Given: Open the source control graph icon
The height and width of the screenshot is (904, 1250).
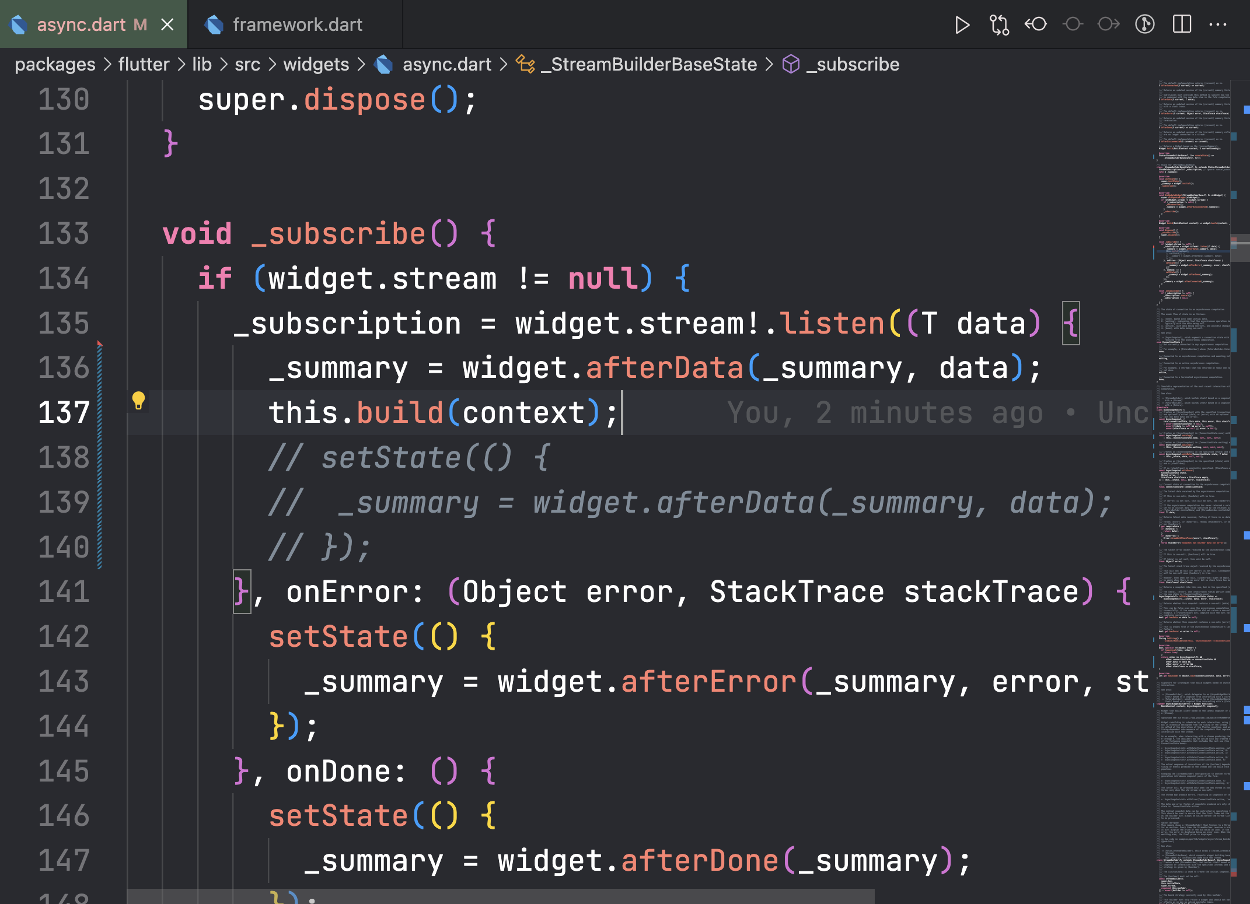Looking at the screenshot, I should coord(1145,24).
